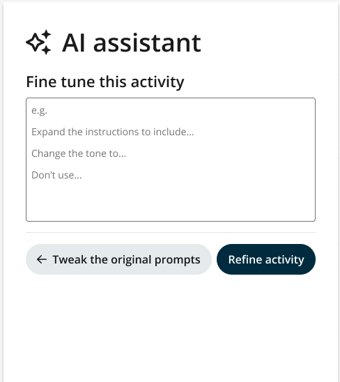Go back via Tweak the original prompts

118,259
